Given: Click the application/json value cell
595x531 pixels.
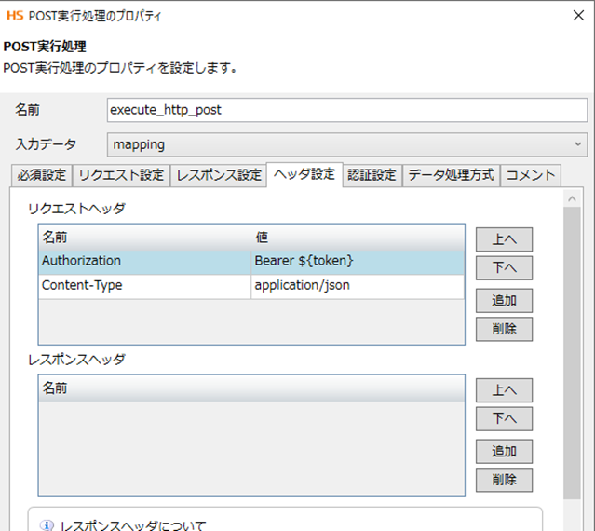Looking at the screenshot, I should coord(358,285).
